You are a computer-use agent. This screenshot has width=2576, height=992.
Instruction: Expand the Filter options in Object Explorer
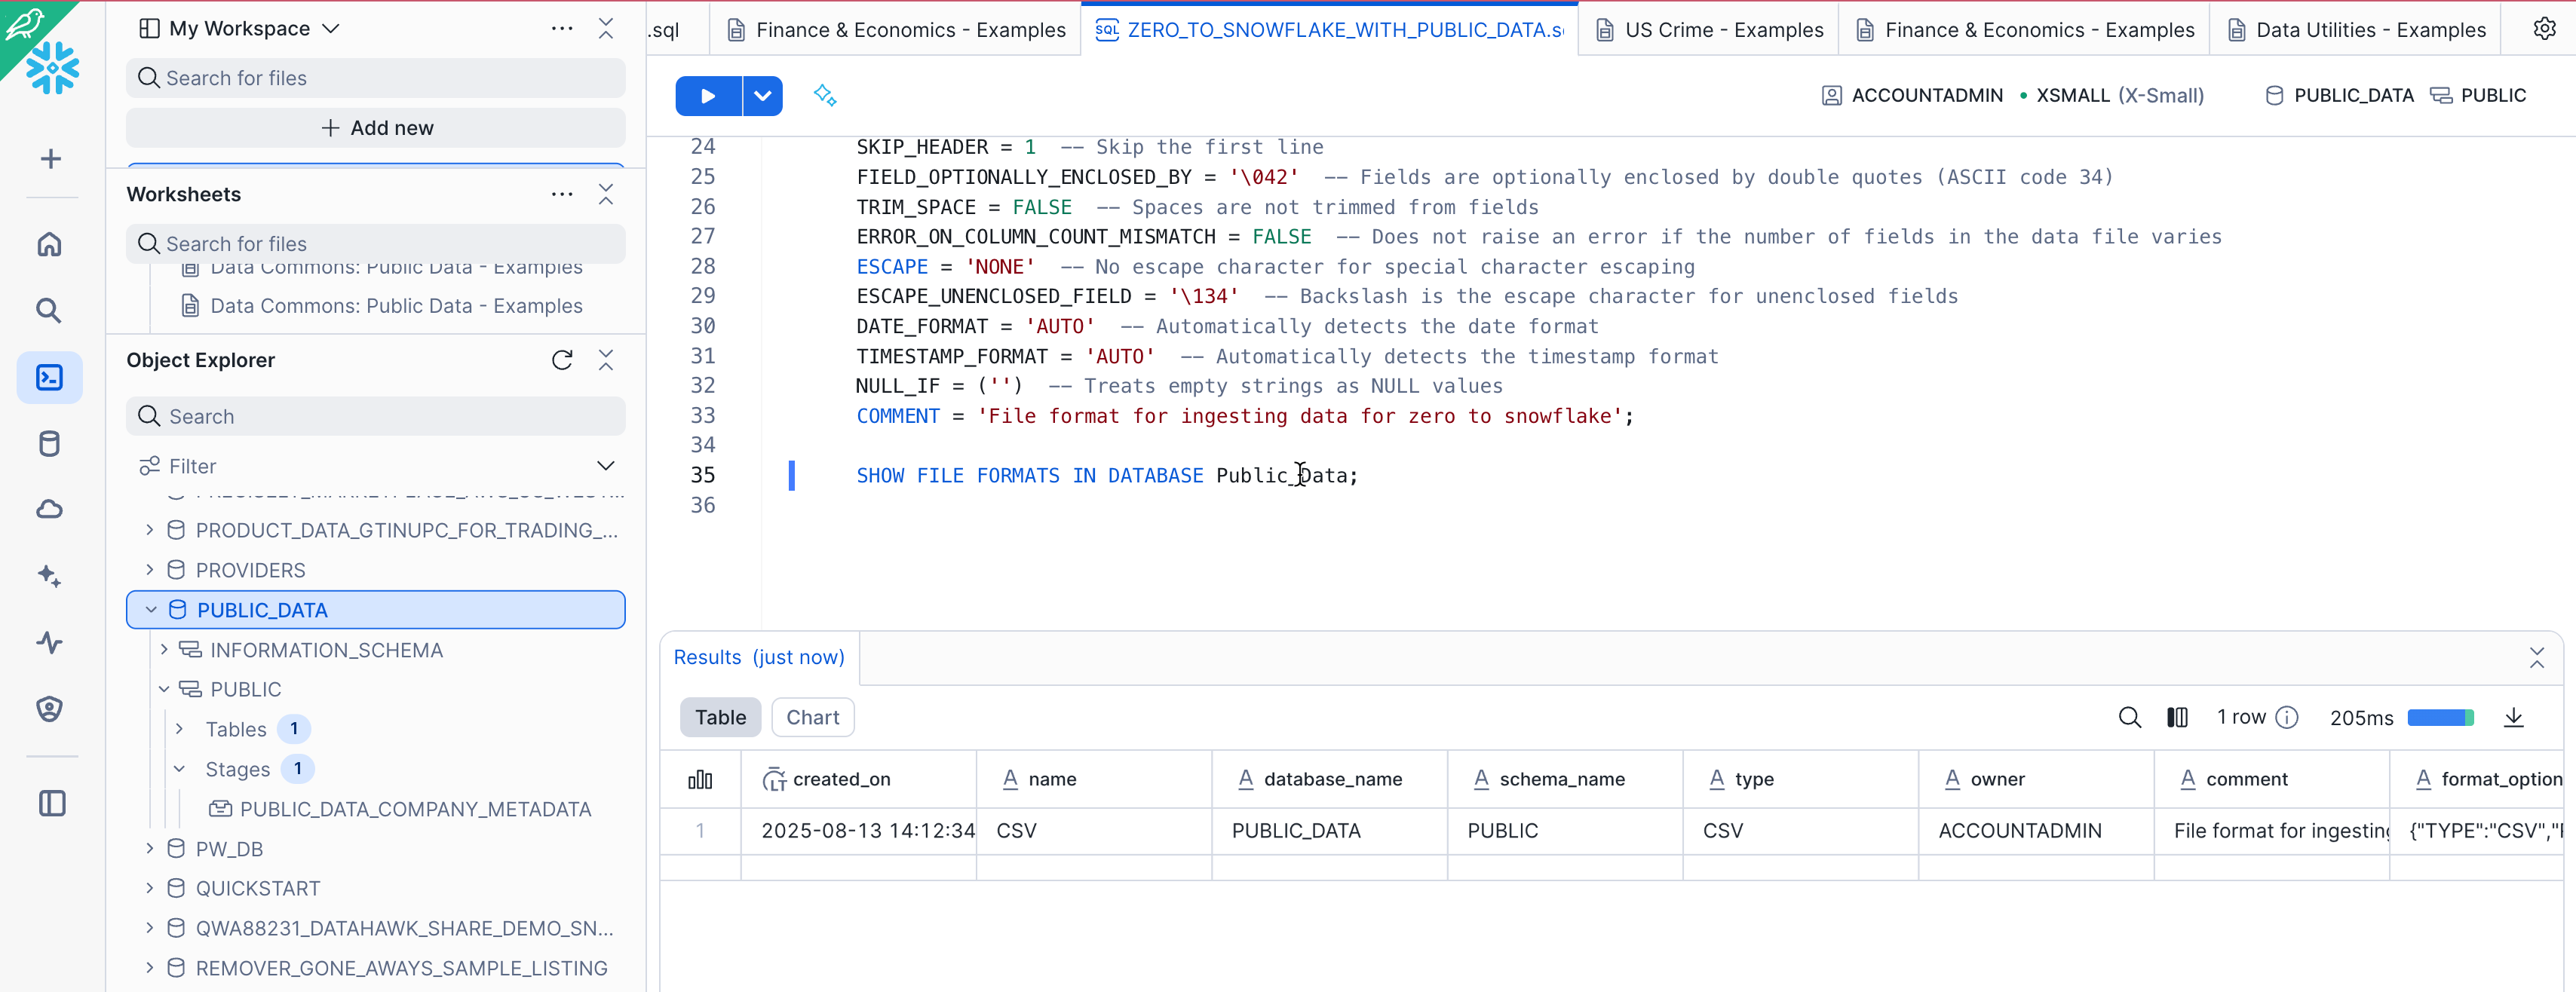605,466
